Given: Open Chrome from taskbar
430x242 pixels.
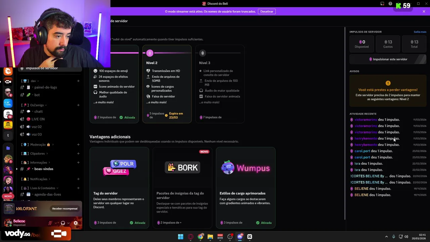Looking at the screenshot, I should 201,237.
